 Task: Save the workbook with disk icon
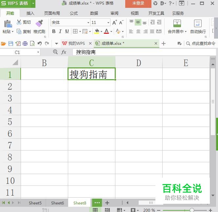click(11, 44)
